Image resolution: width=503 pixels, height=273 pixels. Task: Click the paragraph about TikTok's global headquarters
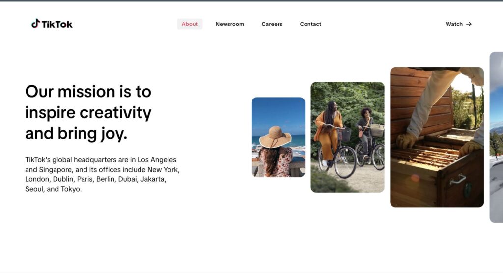point(102,174)
